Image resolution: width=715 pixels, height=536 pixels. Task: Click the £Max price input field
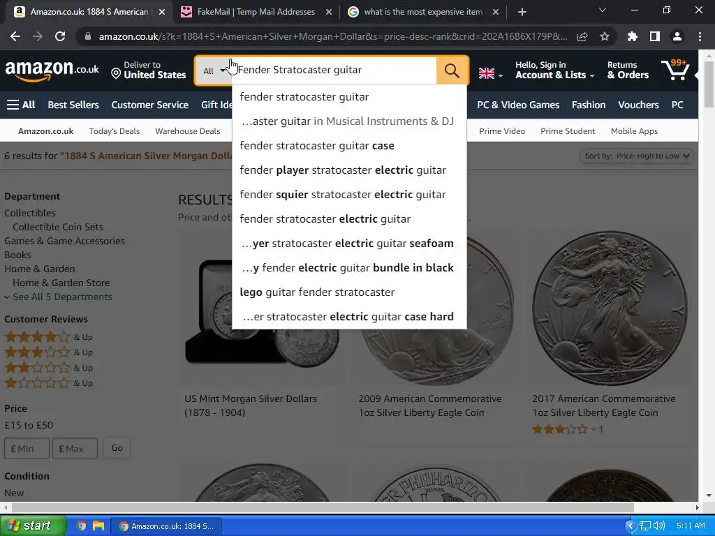pyautogui.click(x=75, y=449)
